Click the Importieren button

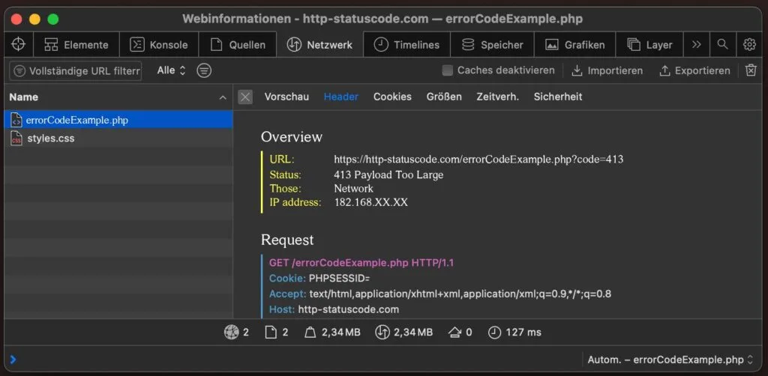[607, 70]
